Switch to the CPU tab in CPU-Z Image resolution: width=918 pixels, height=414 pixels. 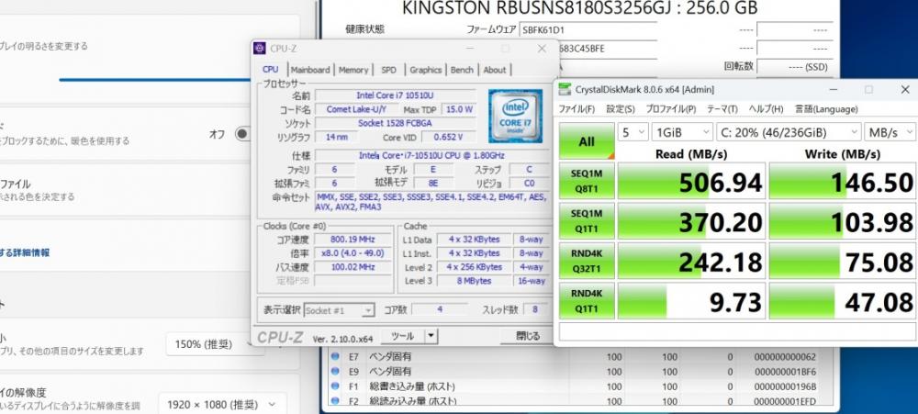click(x=271, y=70)
